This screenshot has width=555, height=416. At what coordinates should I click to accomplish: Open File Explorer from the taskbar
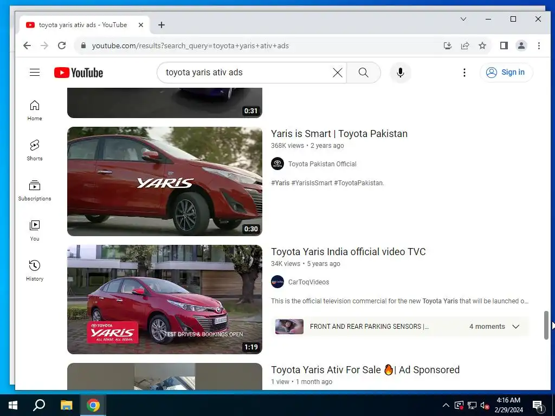point(66,405)
